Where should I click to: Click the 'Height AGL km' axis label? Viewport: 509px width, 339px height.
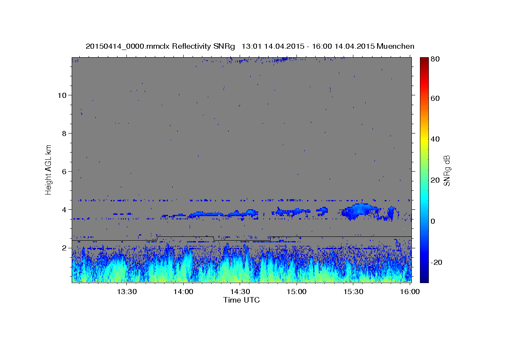click(49, 169)
